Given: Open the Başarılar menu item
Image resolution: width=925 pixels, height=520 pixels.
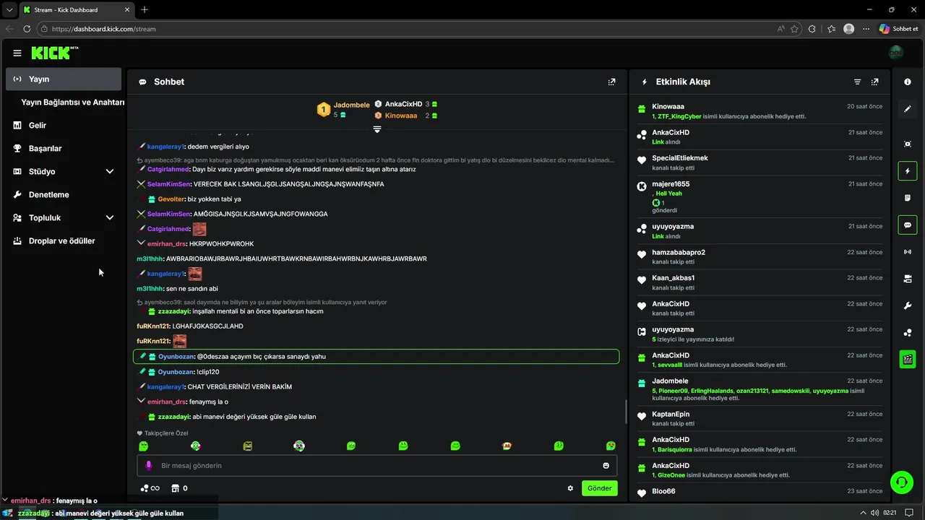Looking at the screenshot, I should pos(64,149).
